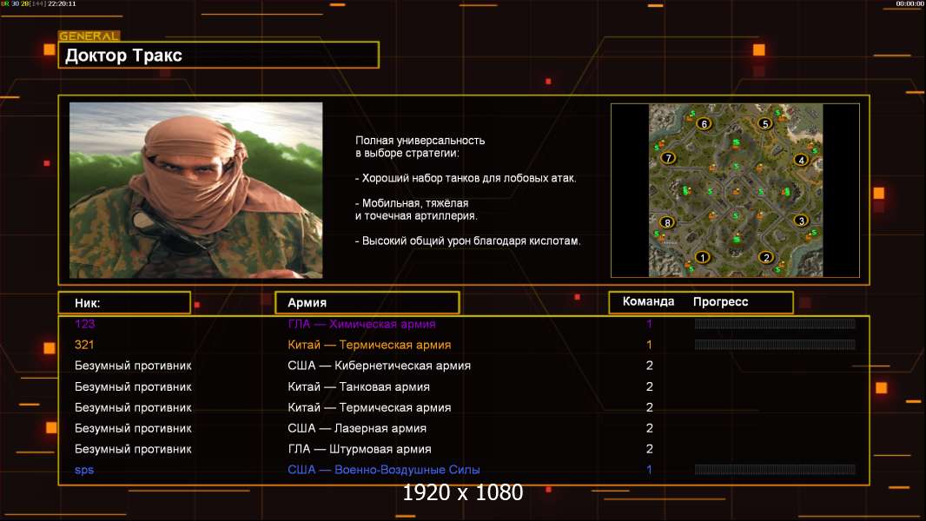Select the Армия column header

click(366, 302)
